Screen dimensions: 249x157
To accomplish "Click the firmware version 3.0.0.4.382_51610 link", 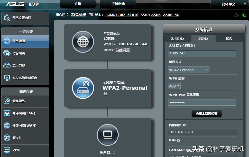I will click(122, 15).
